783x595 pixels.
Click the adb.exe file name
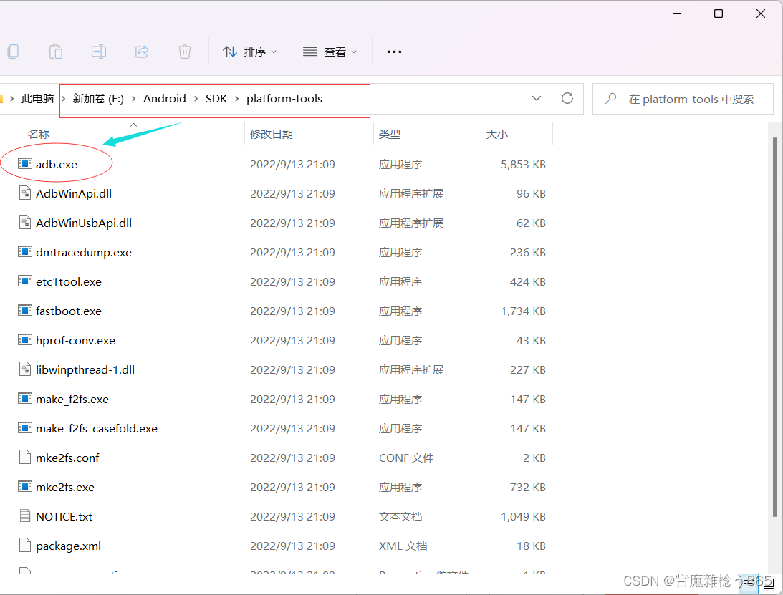(x=57, y=164)
